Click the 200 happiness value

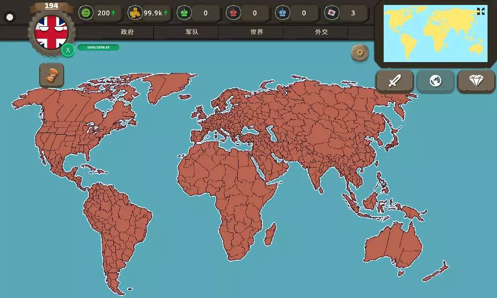104,13
